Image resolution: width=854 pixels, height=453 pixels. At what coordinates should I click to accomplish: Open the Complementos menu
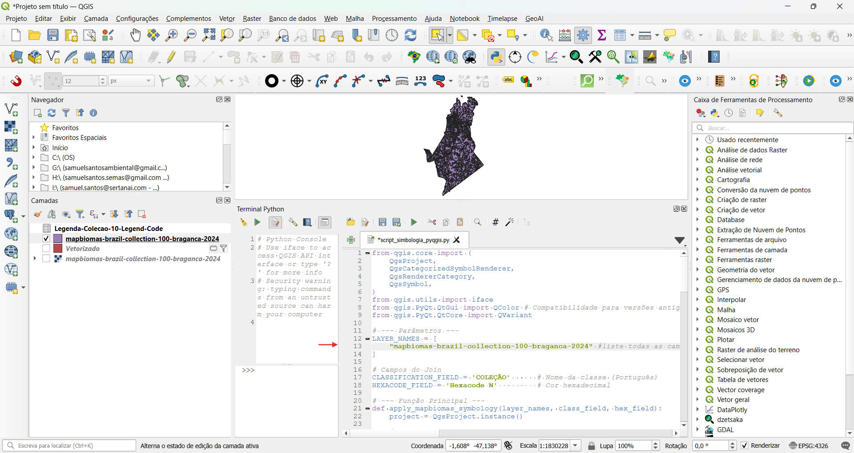(189, 19)
